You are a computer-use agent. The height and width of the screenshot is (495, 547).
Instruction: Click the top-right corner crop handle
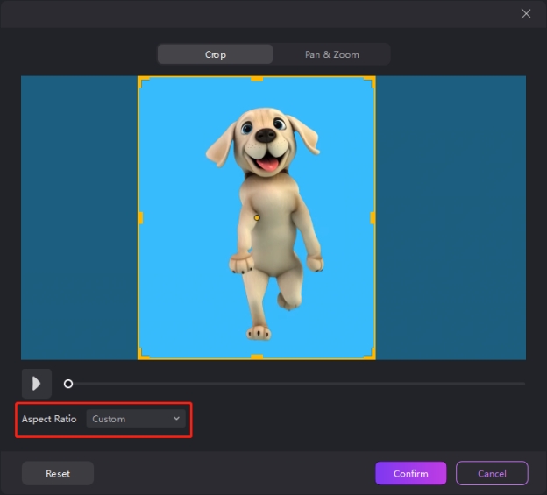click(x=373, y=79)
